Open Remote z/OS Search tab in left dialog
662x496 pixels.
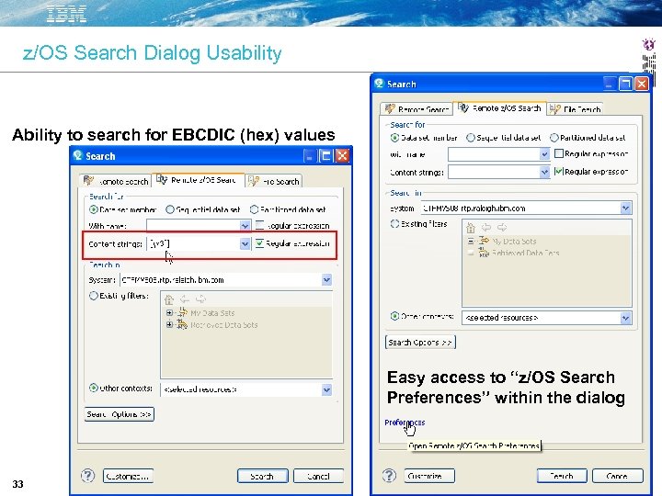click(198, 180)
